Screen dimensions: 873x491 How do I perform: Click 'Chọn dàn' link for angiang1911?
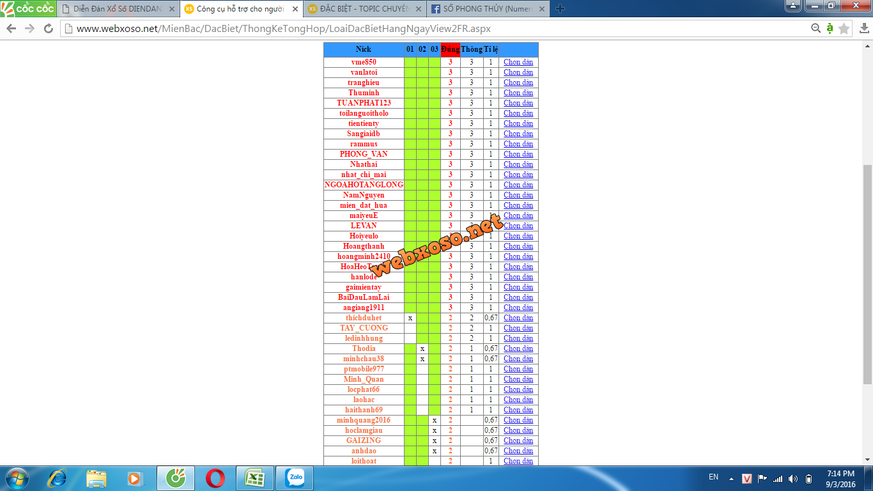coord(518,308)
